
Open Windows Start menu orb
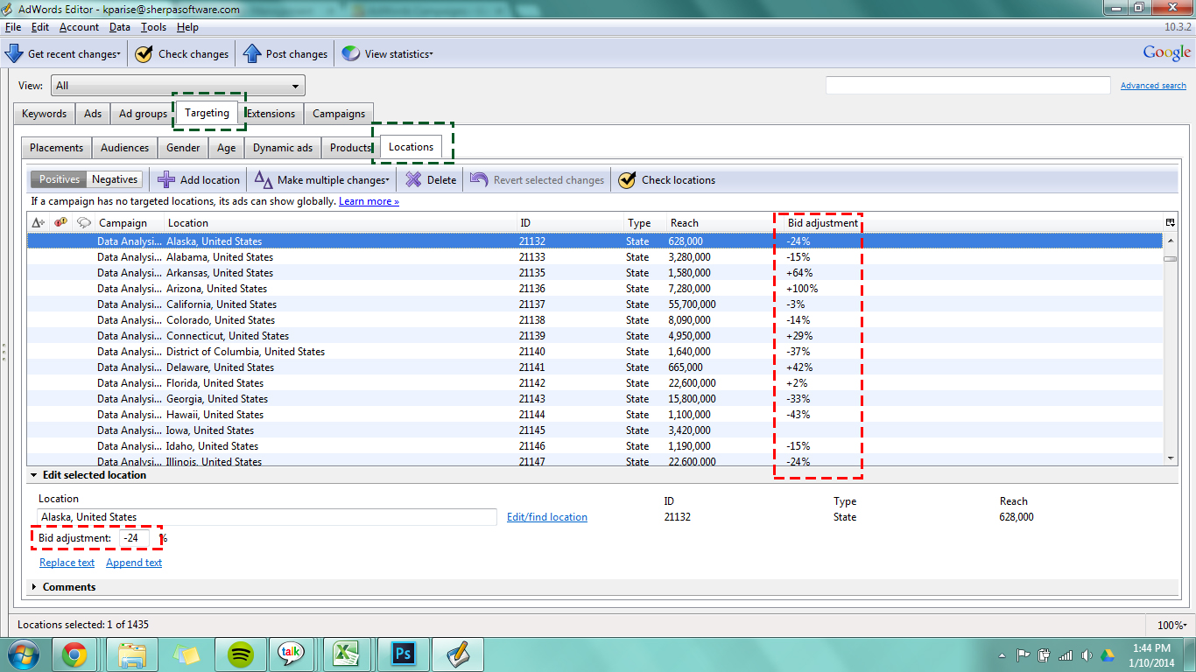tap(24, 654)
